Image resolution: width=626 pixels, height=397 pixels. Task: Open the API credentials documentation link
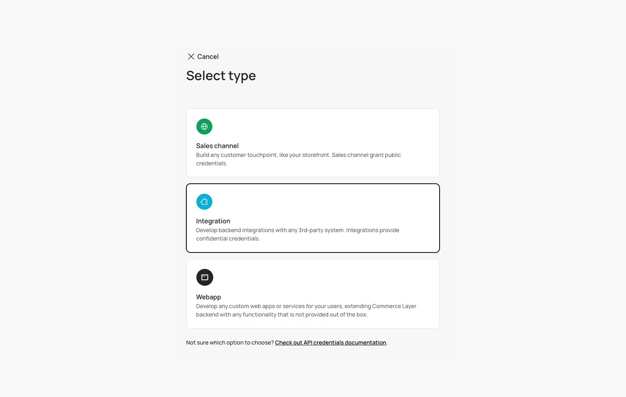331,342
